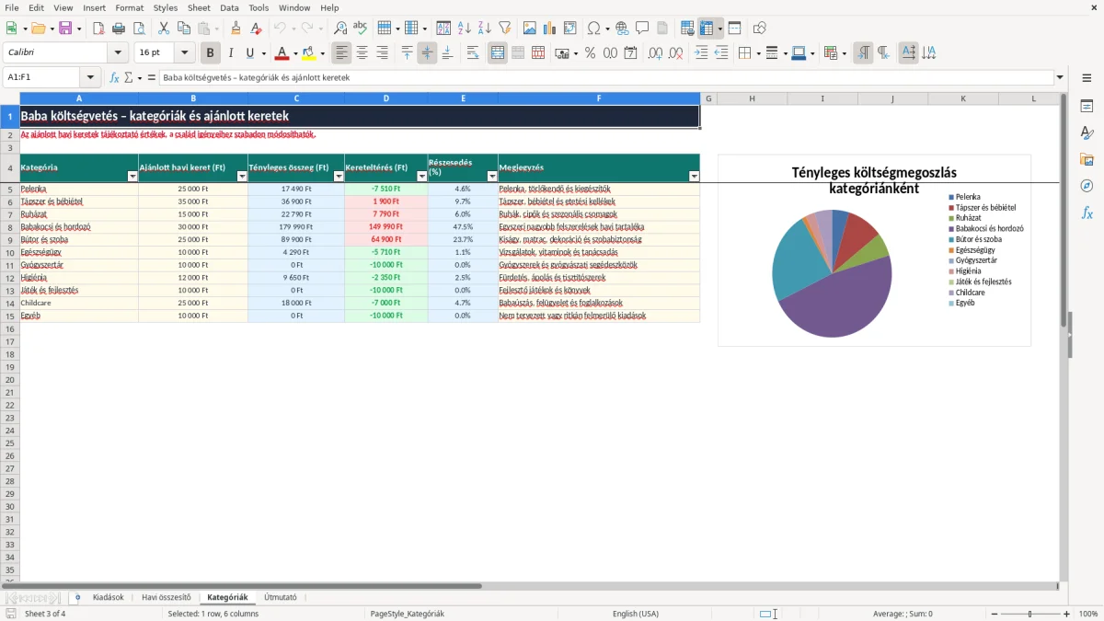
Task: Expand the Name Box dropdown
Action: pos(90,77)
